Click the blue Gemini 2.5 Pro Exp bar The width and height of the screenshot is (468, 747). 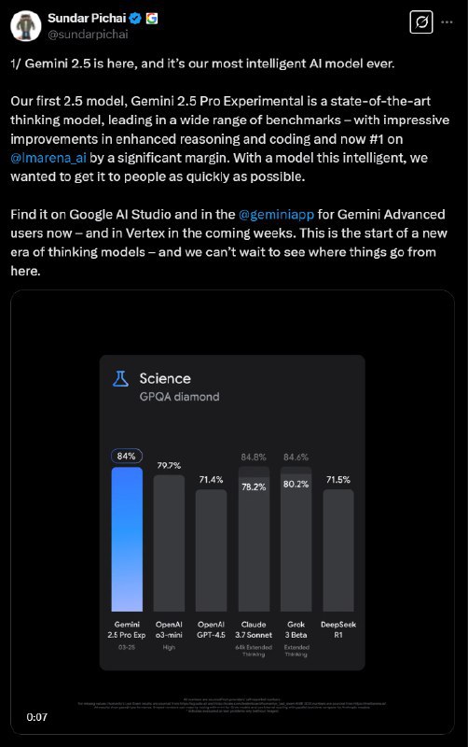127,540
